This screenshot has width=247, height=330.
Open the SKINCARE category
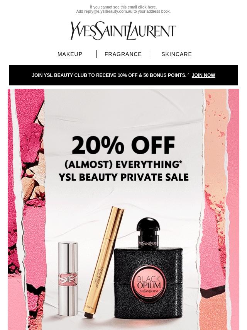point(177,54)
